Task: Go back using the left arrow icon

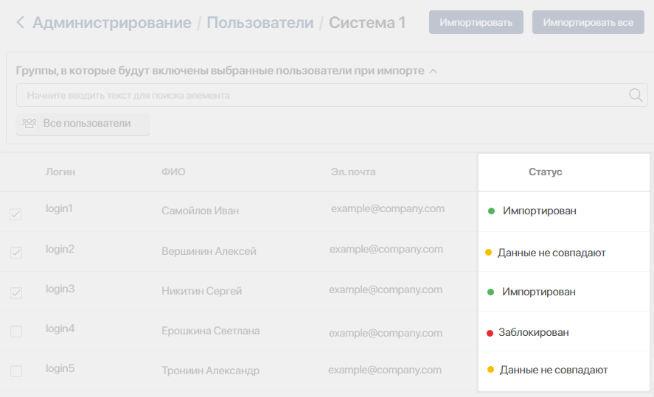Action: click(x=20, y=22)
